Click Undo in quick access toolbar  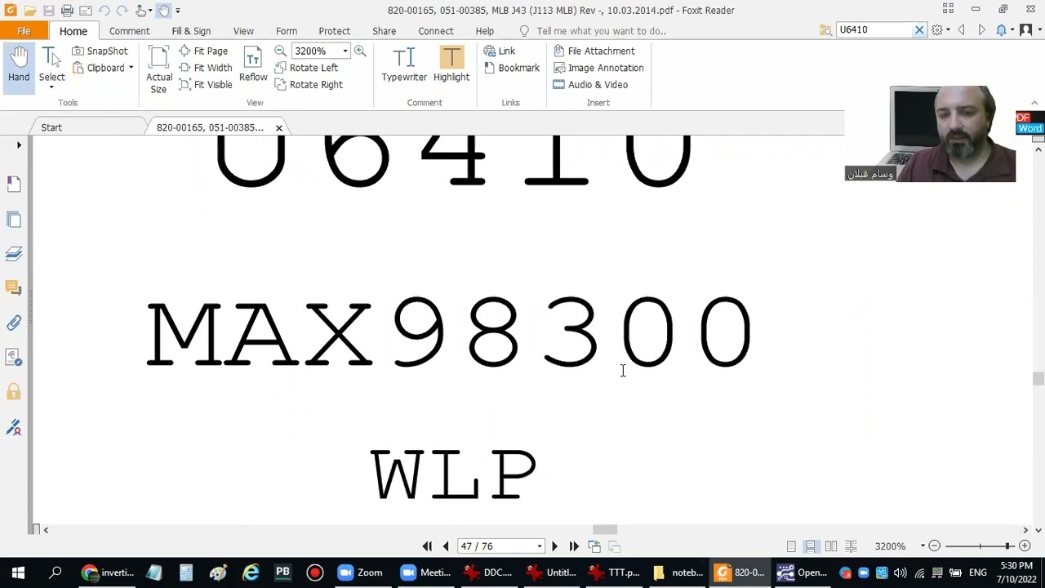coord(104,11)
